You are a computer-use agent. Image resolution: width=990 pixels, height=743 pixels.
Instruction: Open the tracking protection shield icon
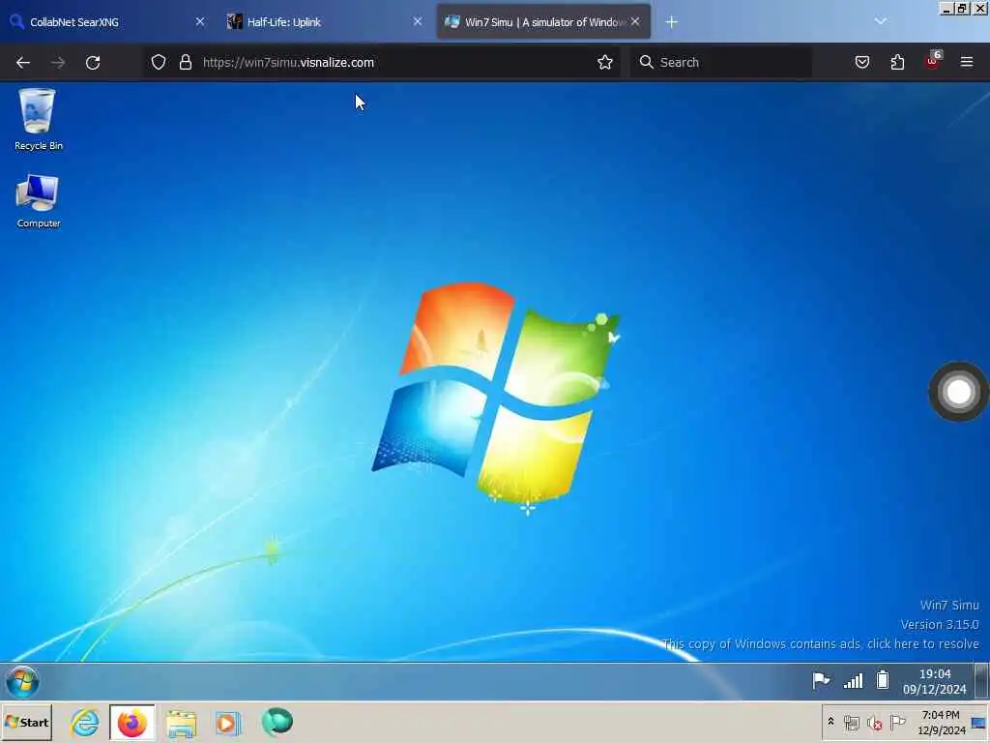coord(159,62)
